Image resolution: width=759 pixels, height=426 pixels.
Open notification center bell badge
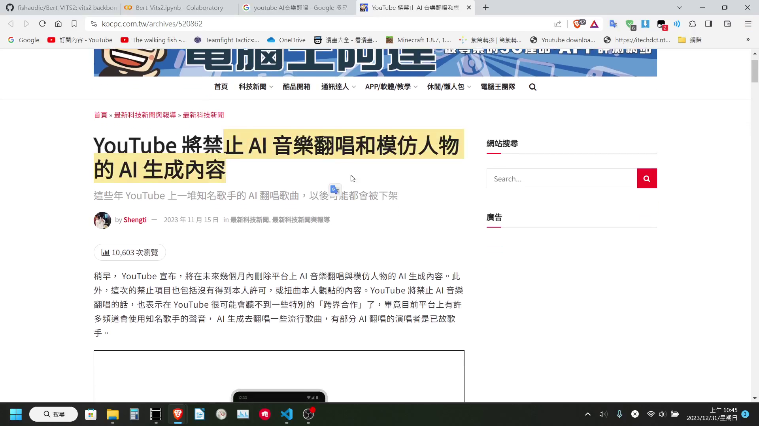pyautogui.click(x=745, y=414)
